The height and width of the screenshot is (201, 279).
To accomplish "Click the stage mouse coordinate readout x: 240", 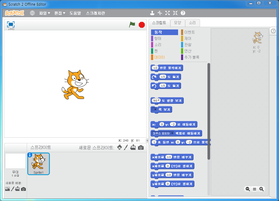I will click(123, 140).
